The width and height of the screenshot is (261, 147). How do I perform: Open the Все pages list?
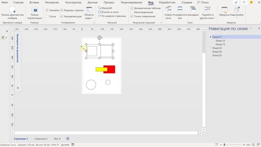(57, 139)
